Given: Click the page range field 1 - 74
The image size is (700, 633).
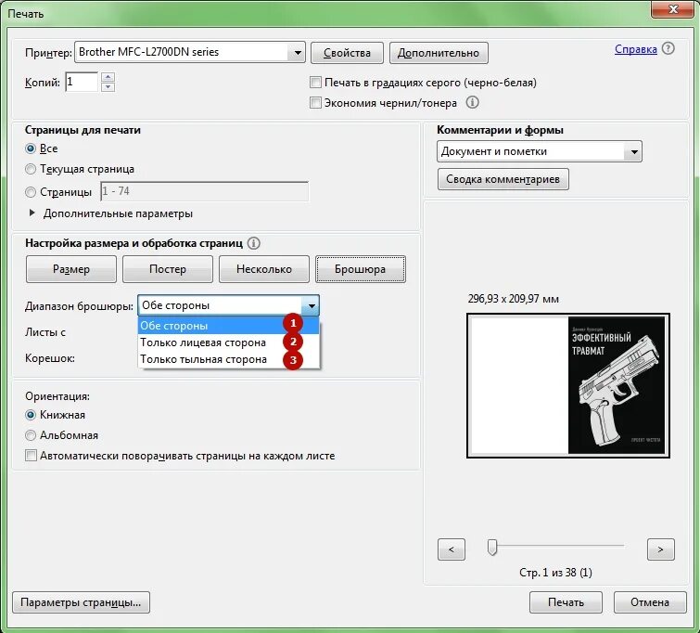Looking at the screenshot, I should (205, 191).
